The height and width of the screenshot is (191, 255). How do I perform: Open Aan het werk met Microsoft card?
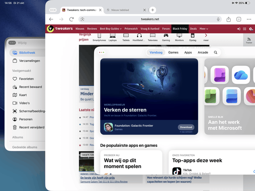(x=230, y=97)
